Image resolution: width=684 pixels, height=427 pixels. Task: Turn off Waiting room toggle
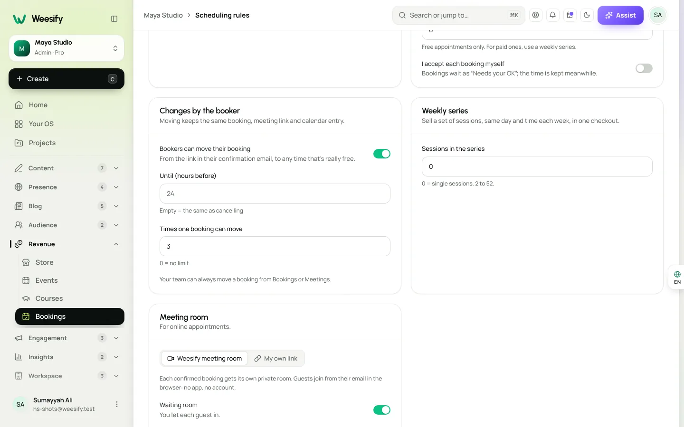pyautogui.click(x=382, y=410)
